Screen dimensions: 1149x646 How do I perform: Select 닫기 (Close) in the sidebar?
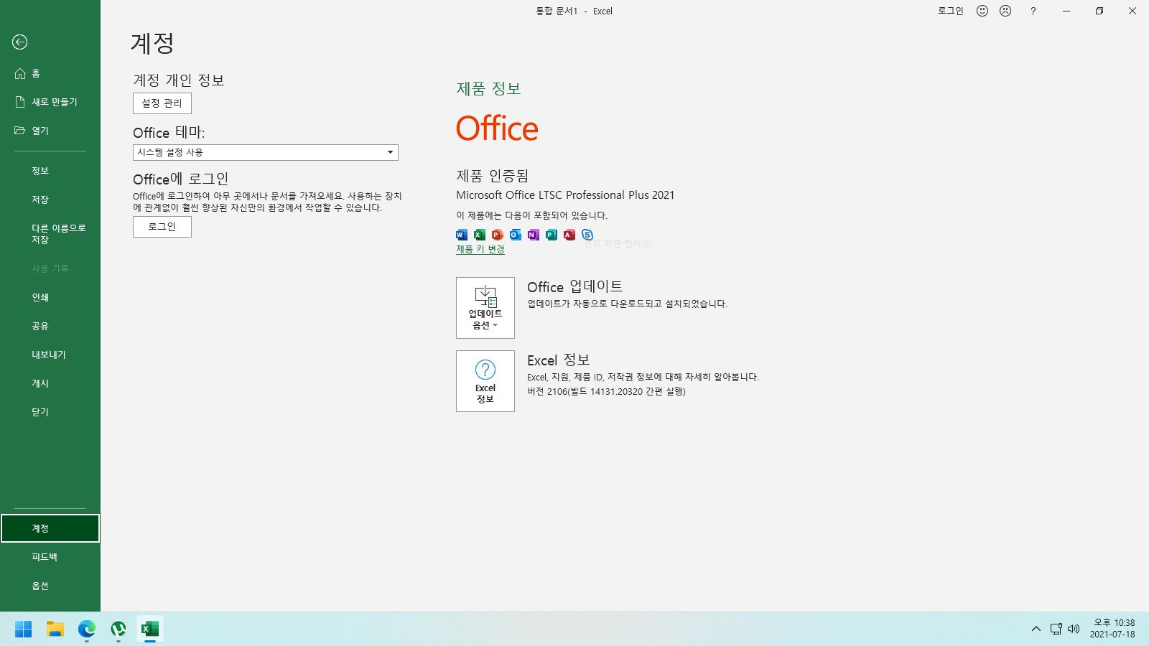click(x=50, y=412)
